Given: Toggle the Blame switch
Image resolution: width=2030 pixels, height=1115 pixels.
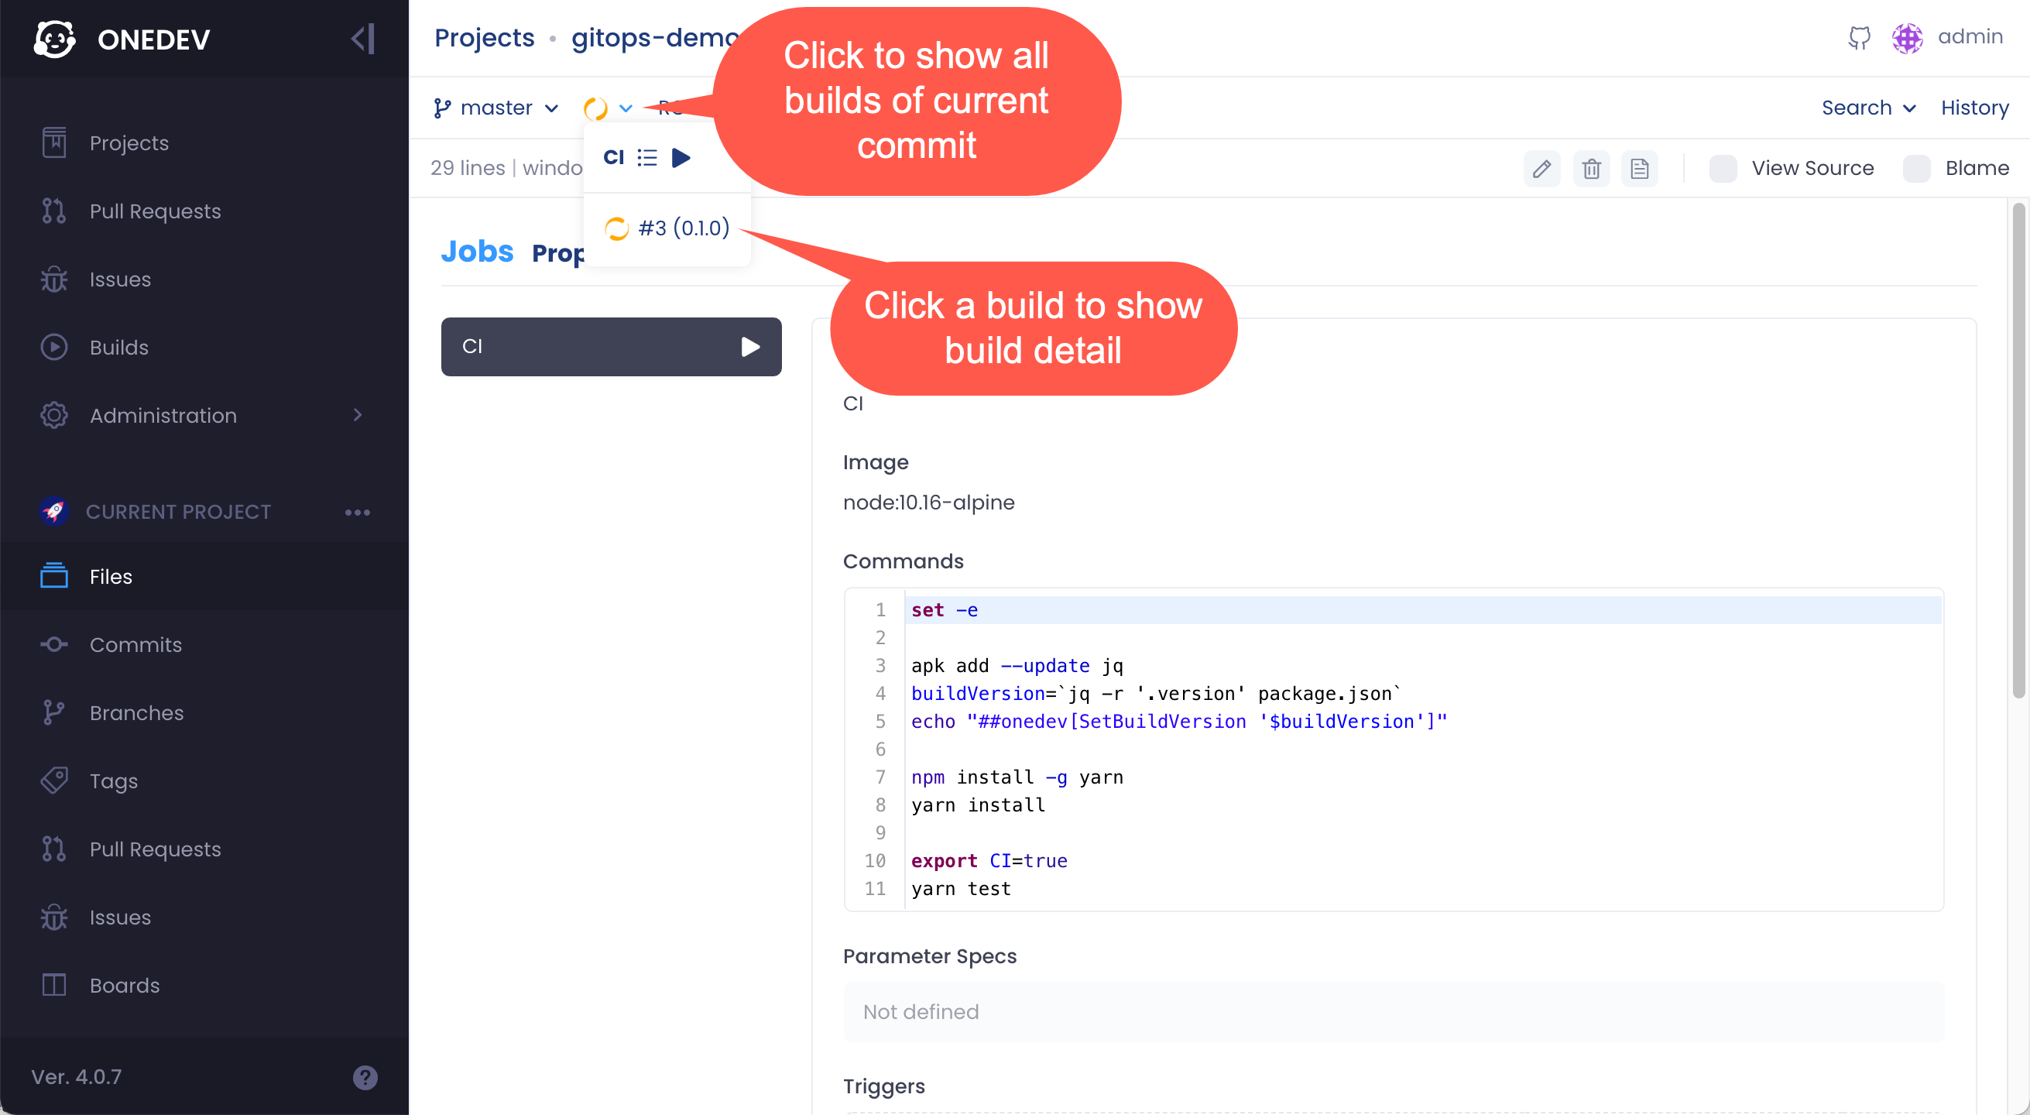Looking at the screenshot, I should pyautogui.click(x=1916, y=168).
